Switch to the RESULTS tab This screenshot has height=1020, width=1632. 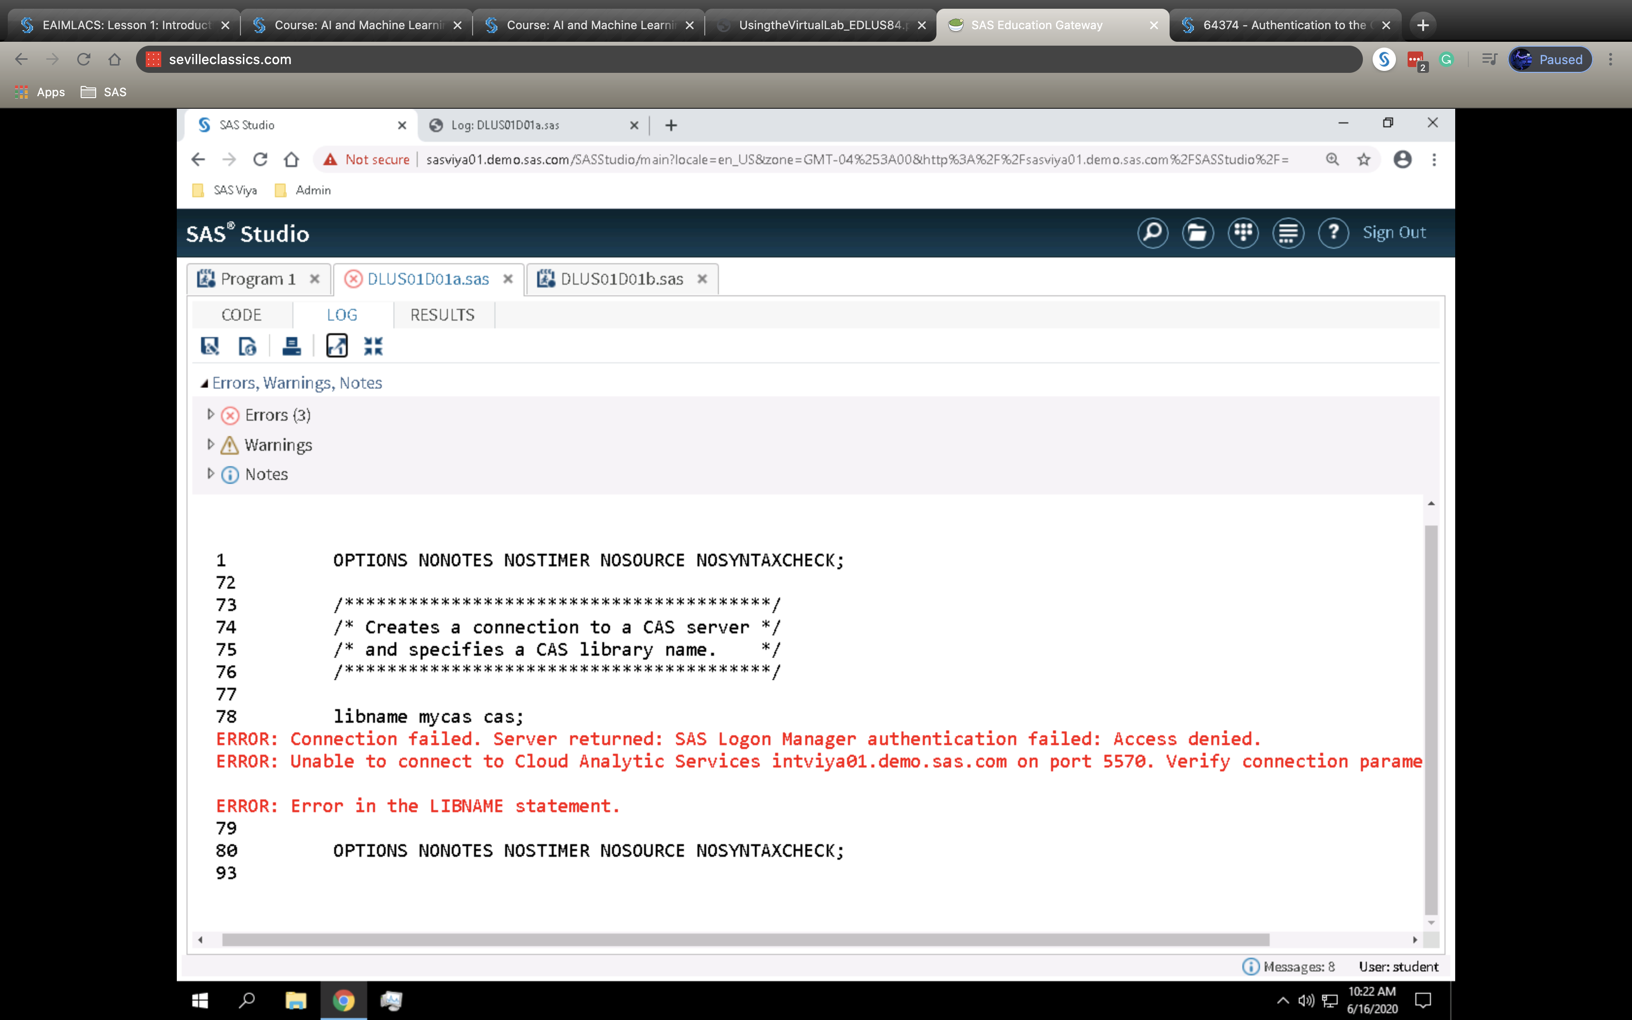point(442,315)
